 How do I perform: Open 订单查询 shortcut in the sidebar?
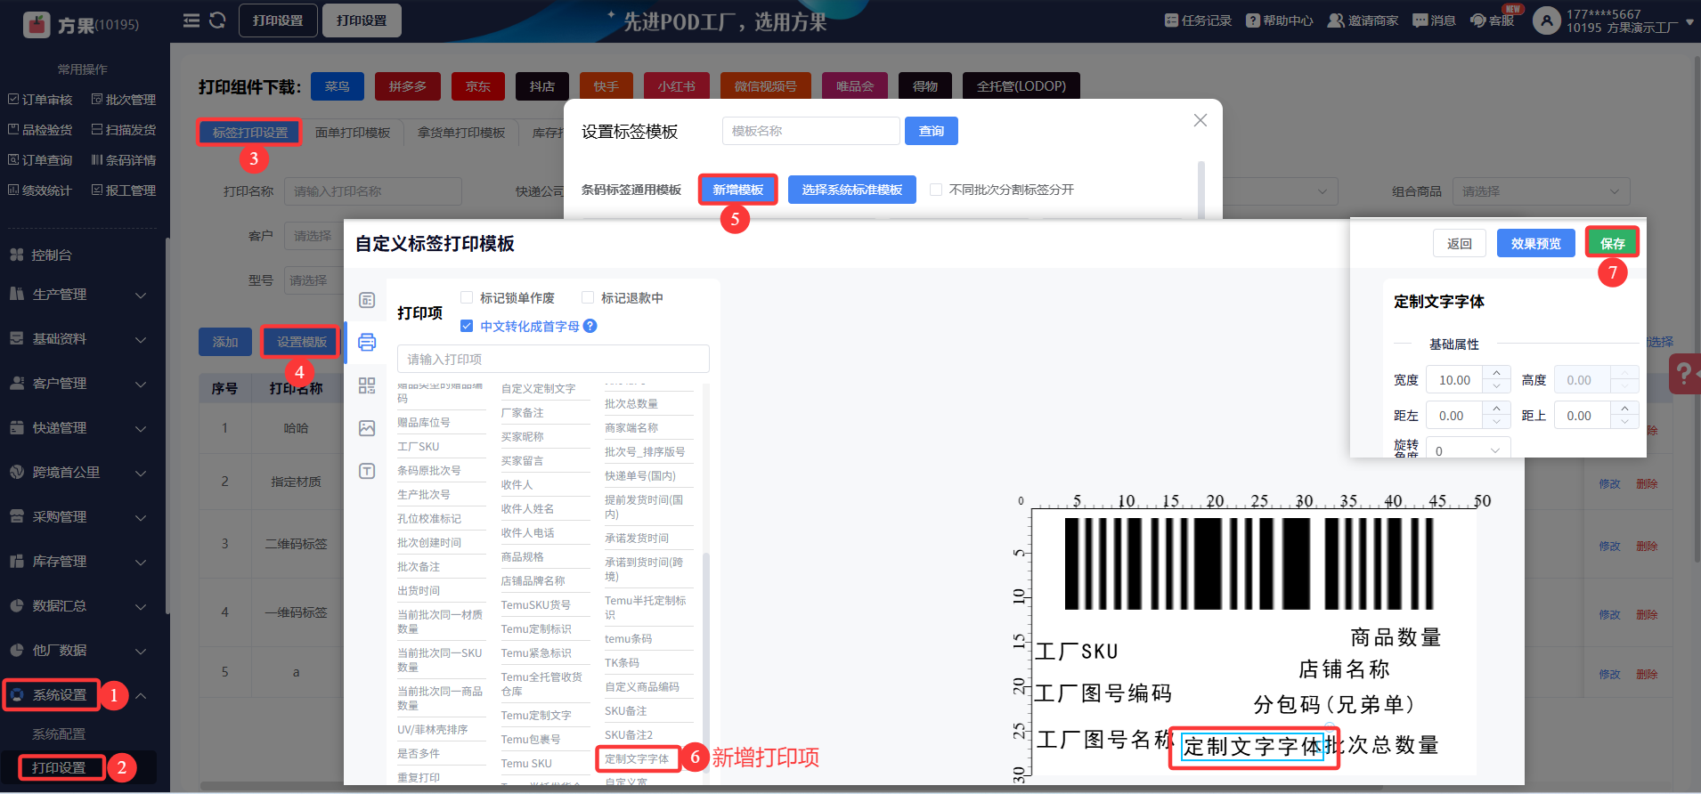pyautogui.click(x=40, y=160)
